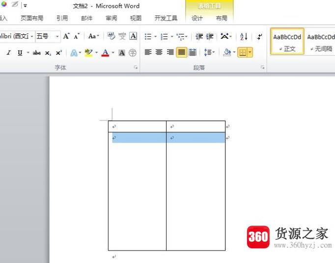Toggle Italic formatting
This screenshot has width=335, height=263.
[x=9, y=53]
